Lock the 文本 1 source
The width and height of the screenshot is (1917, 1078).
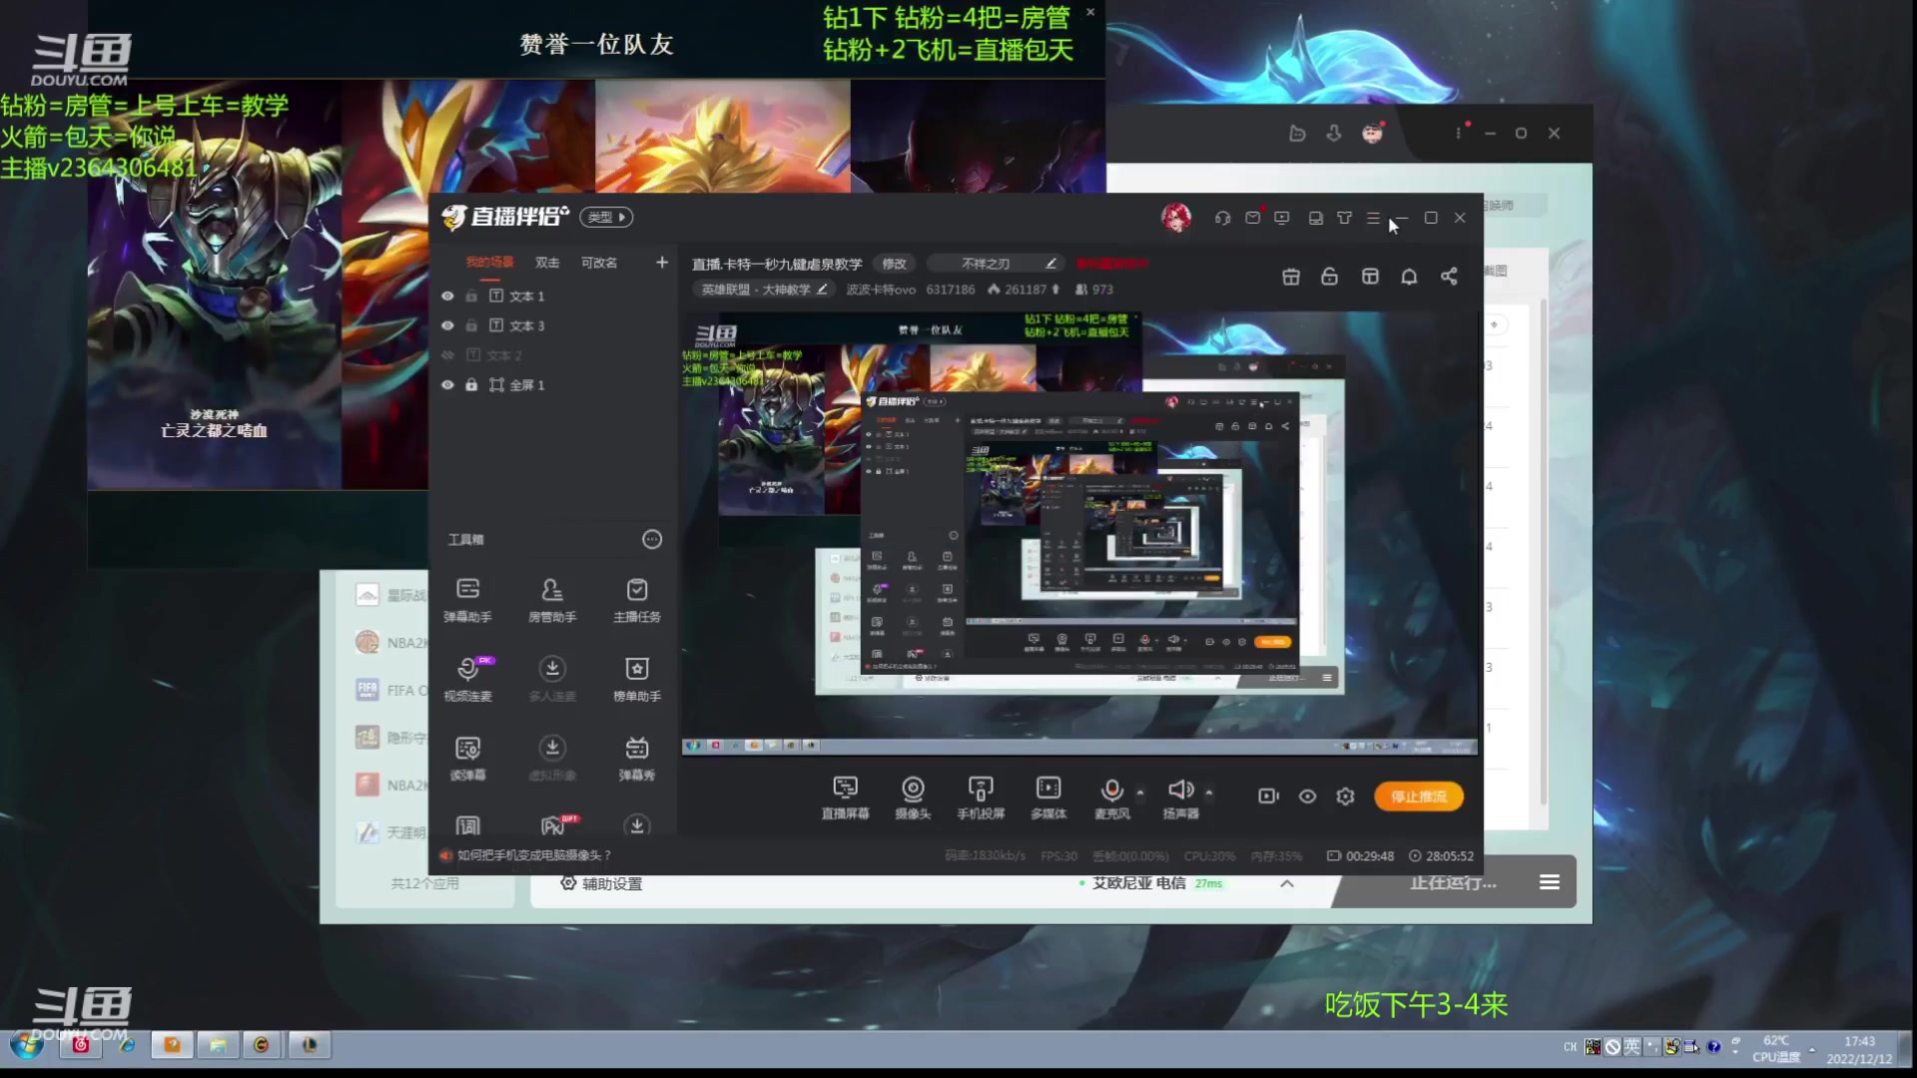(x=471, y=296)
